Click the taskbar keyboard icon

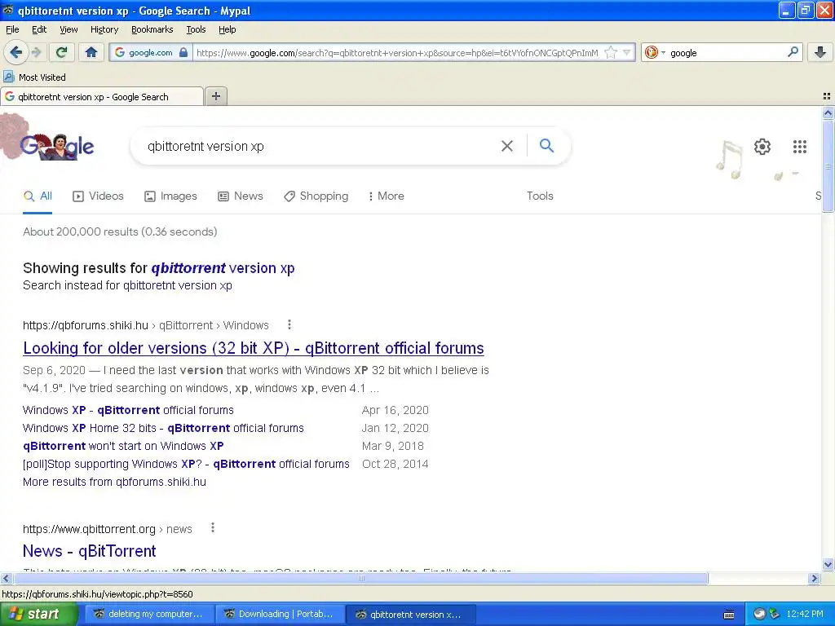[x=730, y=615]
